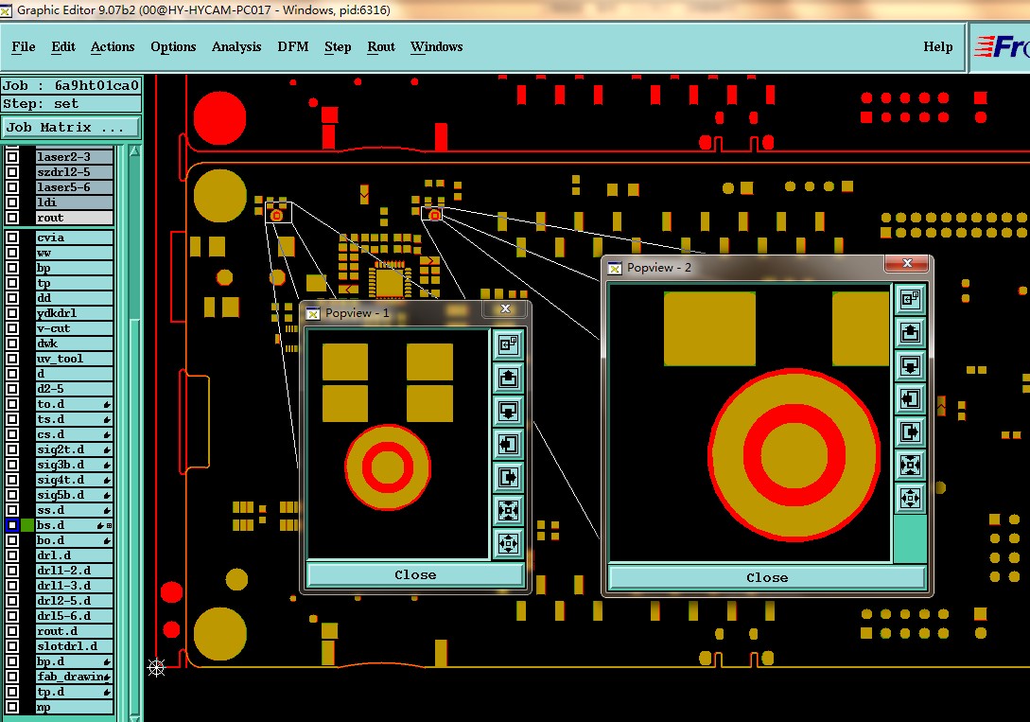
Task: Click update-view icon in Popview - 1
Action: pos(509,344)
